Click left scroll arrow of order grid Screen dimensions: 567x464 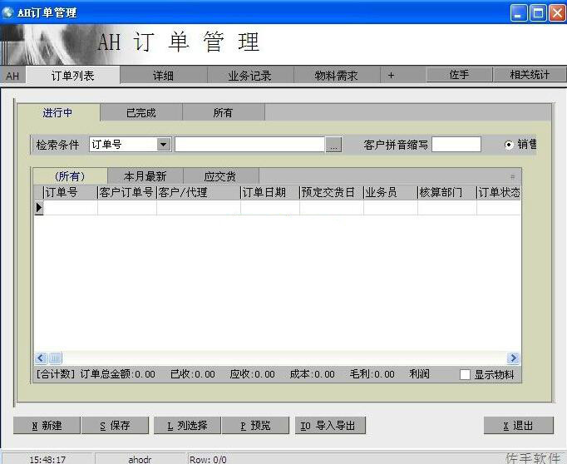pyautogui.click(x=41, y=358)
